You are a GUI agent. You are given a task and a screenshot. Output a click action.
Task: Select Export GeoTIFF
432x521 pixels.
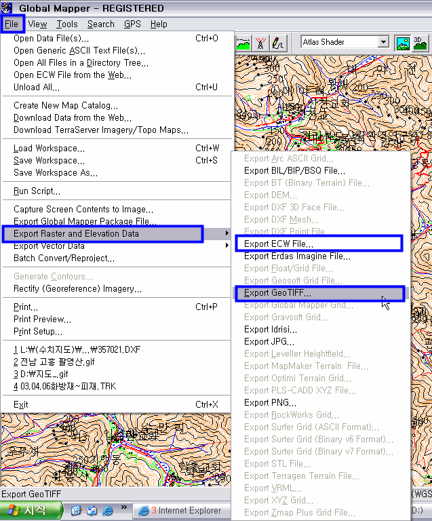pyautogui.click(x=321, y=293)
